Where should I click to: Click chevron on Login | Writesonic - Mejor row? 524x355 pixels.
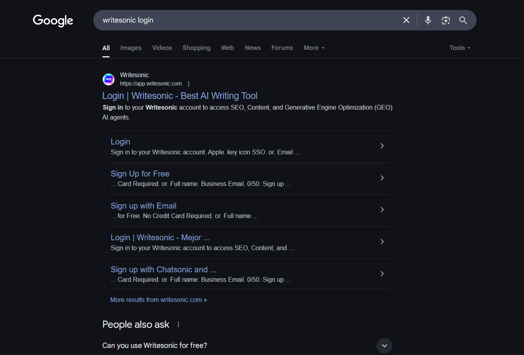[382, 242]
